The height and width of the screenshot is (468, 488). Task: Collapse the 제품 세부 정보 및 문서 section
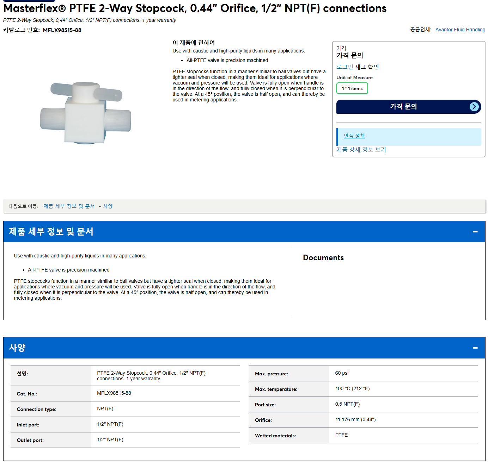tap(475, 232)
